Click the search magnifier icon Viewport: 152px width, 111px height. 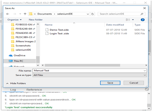pos(142,14)
